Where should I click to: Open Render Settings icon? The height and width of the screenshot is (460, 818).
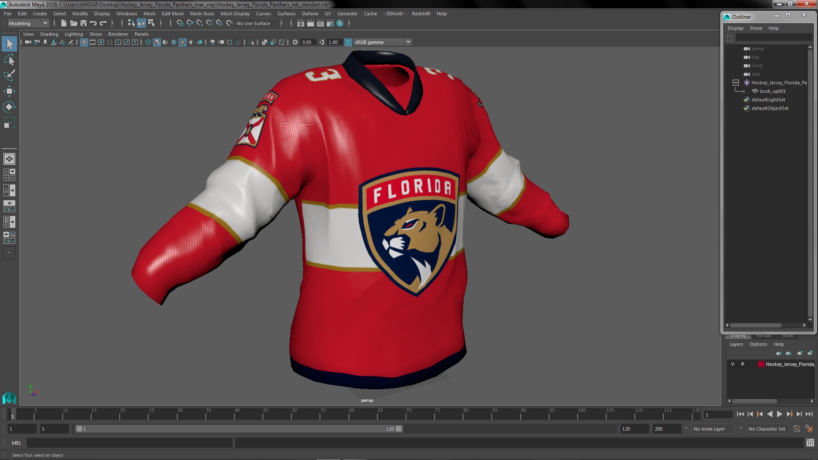[330, 23]
